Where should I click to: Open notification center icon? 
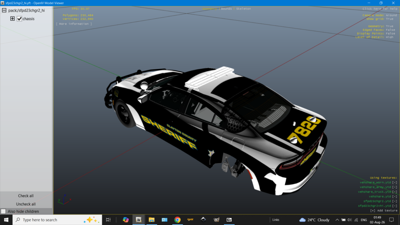[392, 220]
